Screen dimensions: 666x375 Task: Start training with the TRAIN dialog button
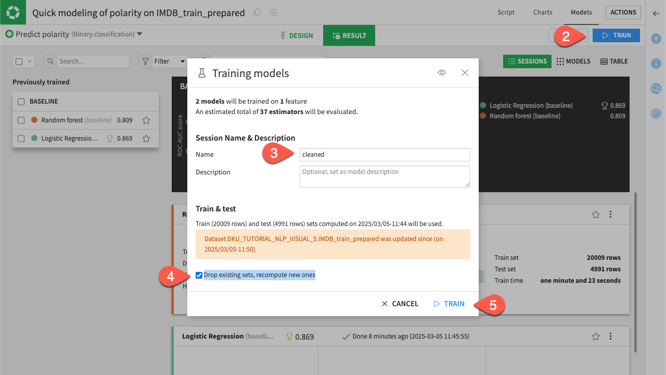(449, 303)
